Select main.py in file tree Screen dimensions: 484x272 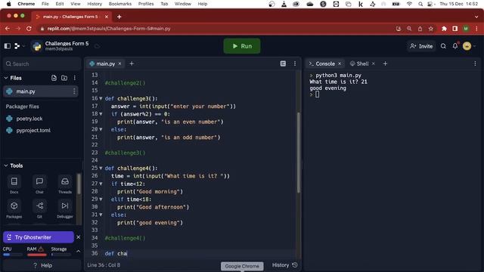[x=40, y=91]
